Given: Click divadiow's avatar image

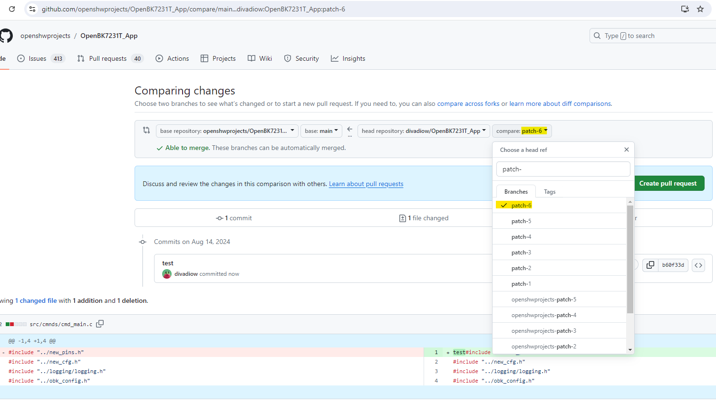Looking at the screenshot, I should click(167, 274).
